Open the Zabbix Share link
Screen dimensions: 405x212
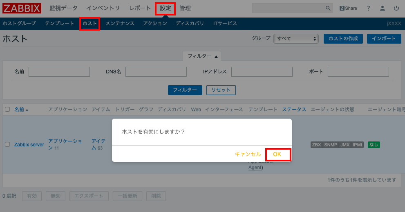(x=348, y=8)
